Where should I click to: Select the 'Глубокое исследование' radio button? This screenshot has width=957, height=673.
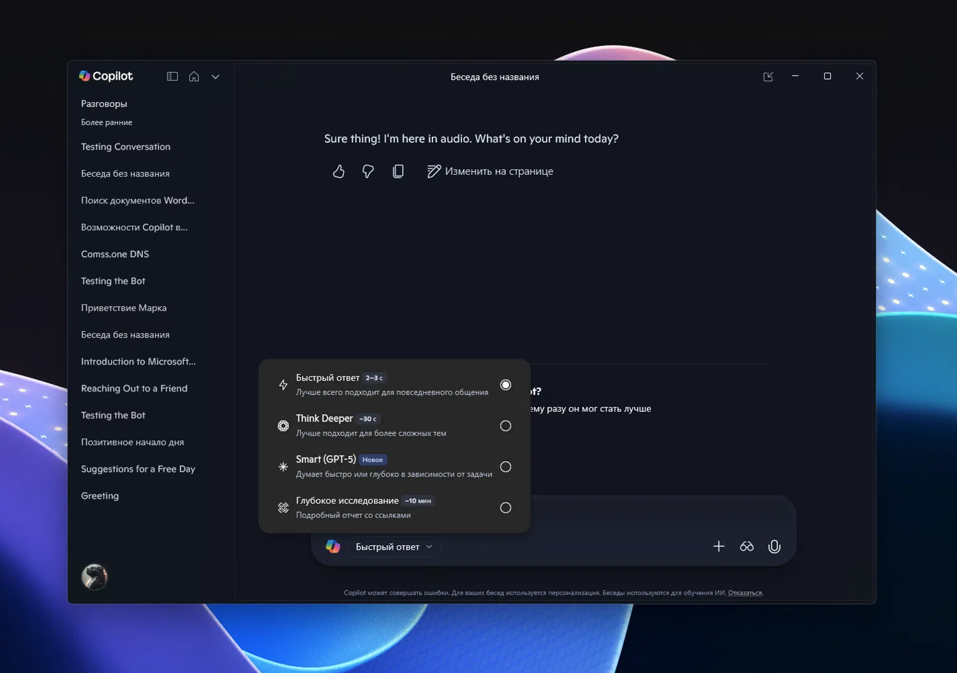[x=505, y=508]
